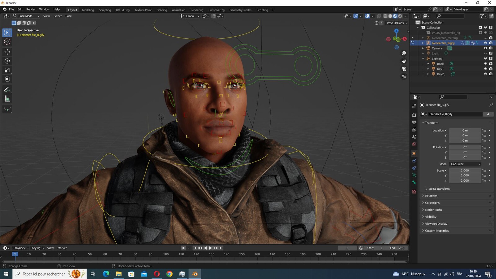Select the Annotate tool
Image resolution: width=496 pixels, height=279 pixels.
(x=7, y=90)
